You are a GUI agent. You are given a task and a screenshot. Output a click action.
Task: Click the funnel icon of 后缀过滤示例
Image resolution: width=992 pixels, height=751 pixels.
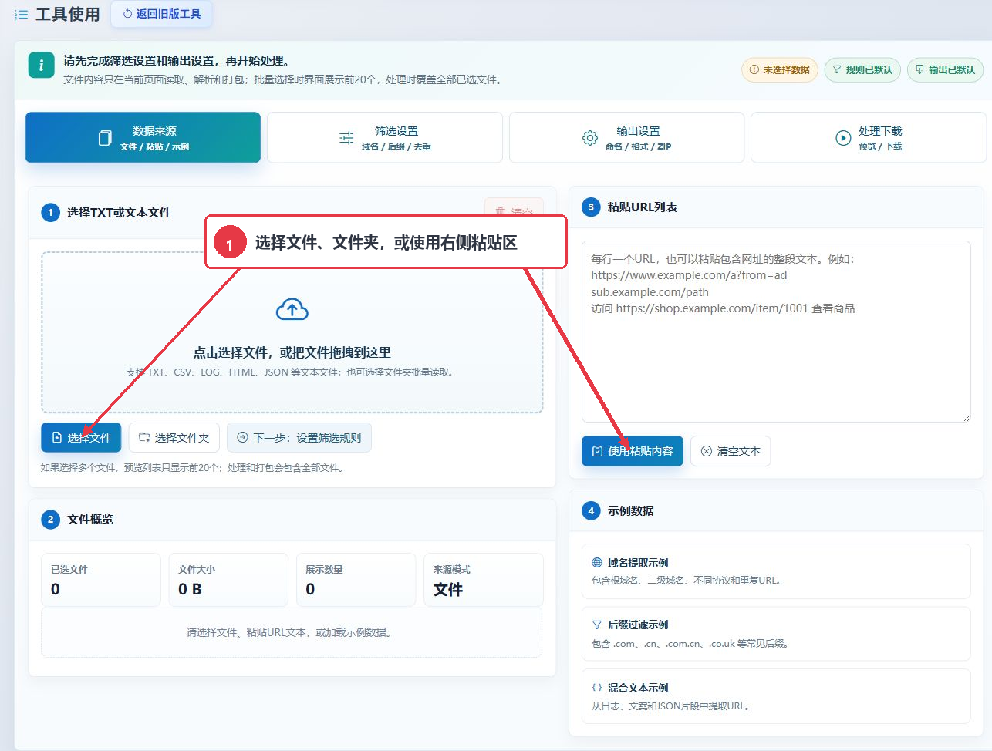point(597,625)
